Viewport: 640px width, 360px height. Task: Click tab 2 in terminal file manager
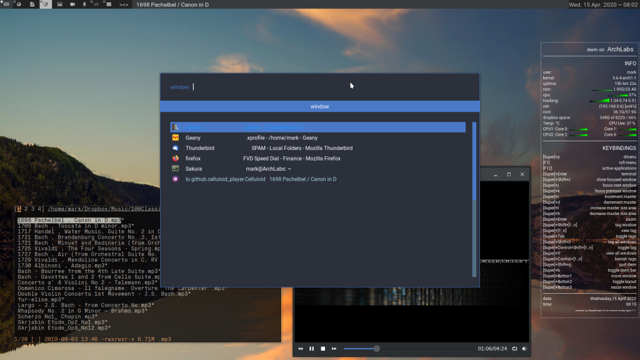[26, 209]
